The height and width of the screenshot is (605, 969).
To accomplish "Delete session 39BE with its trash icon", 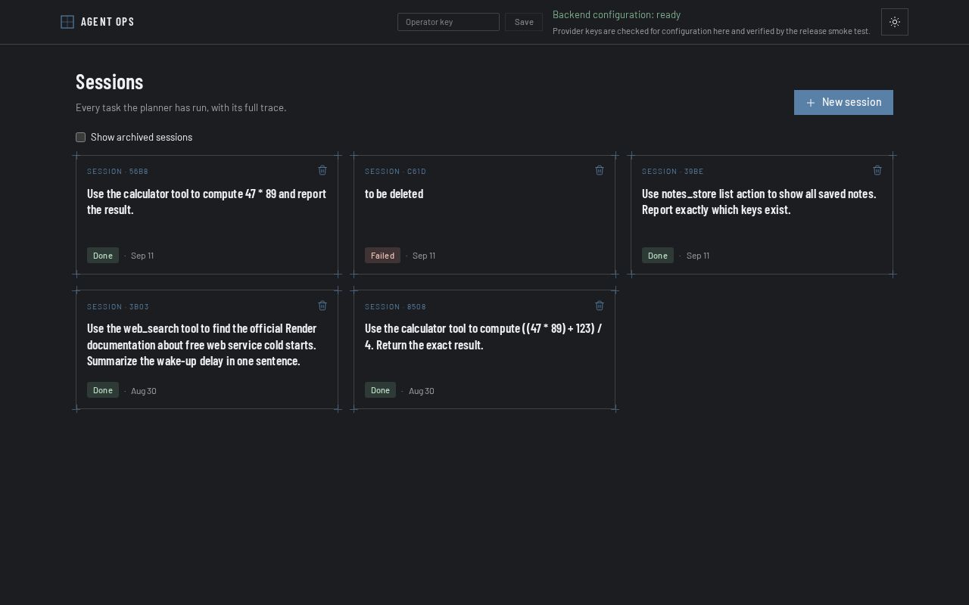I will coord(877,170).
